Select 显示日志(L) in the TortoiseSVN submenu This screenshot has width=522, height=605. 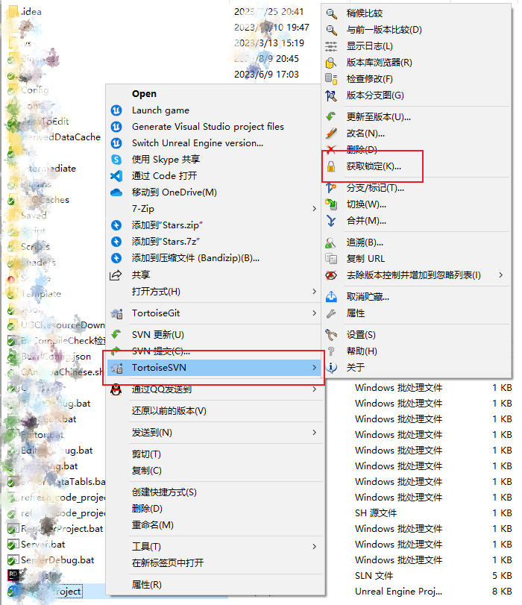click(369, 46)
